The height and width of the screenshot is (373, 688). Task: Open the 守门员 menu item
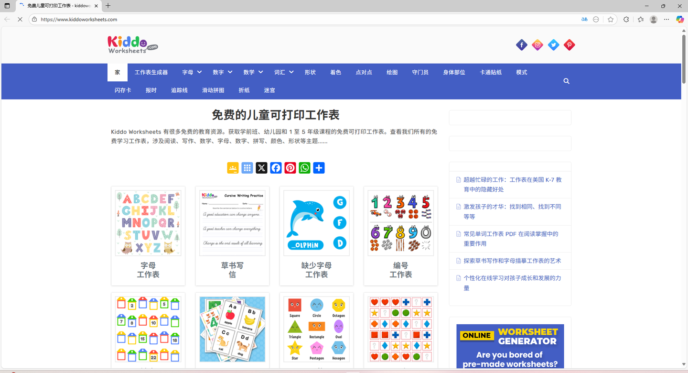point(420,72)
